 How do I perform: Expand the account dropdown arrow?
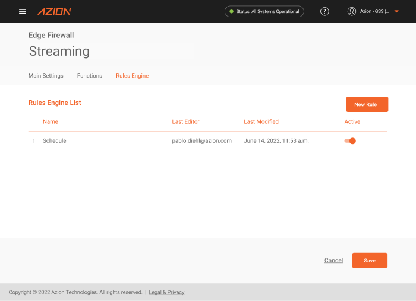click(396, 11)
